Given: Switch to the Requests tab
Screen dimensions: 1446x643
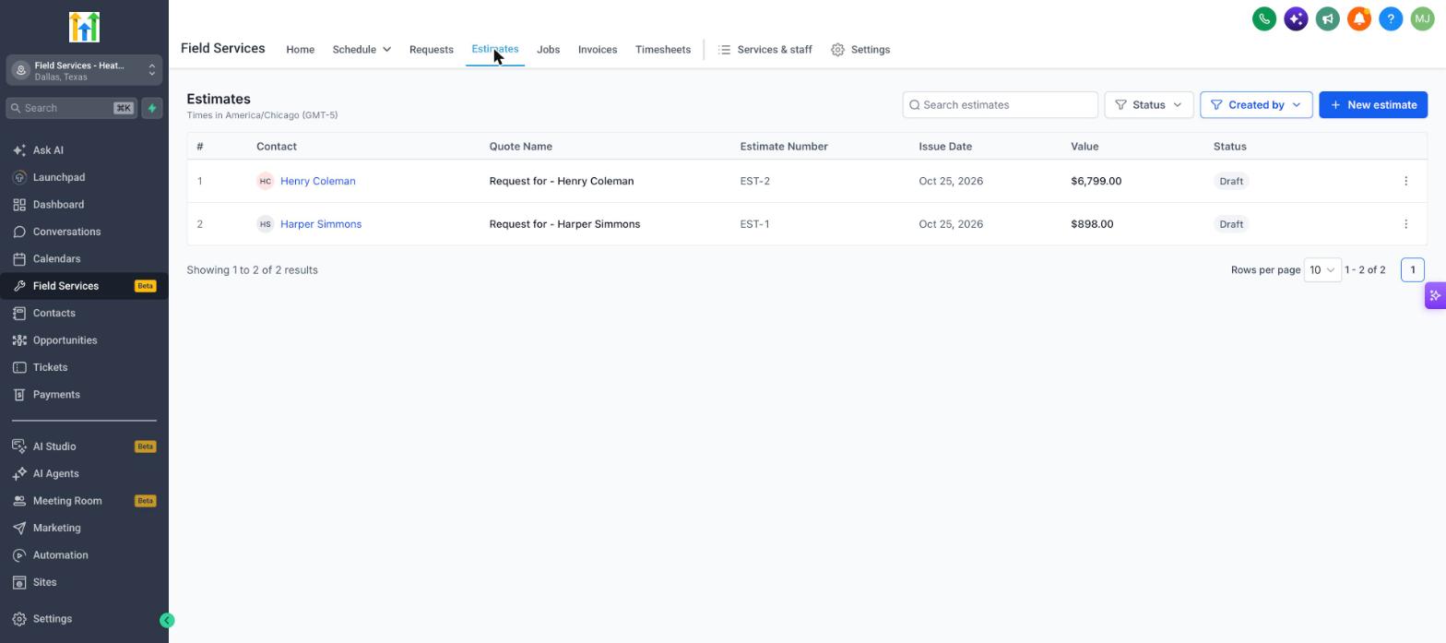Looking at the screenshot, I should tap(432, 50).
